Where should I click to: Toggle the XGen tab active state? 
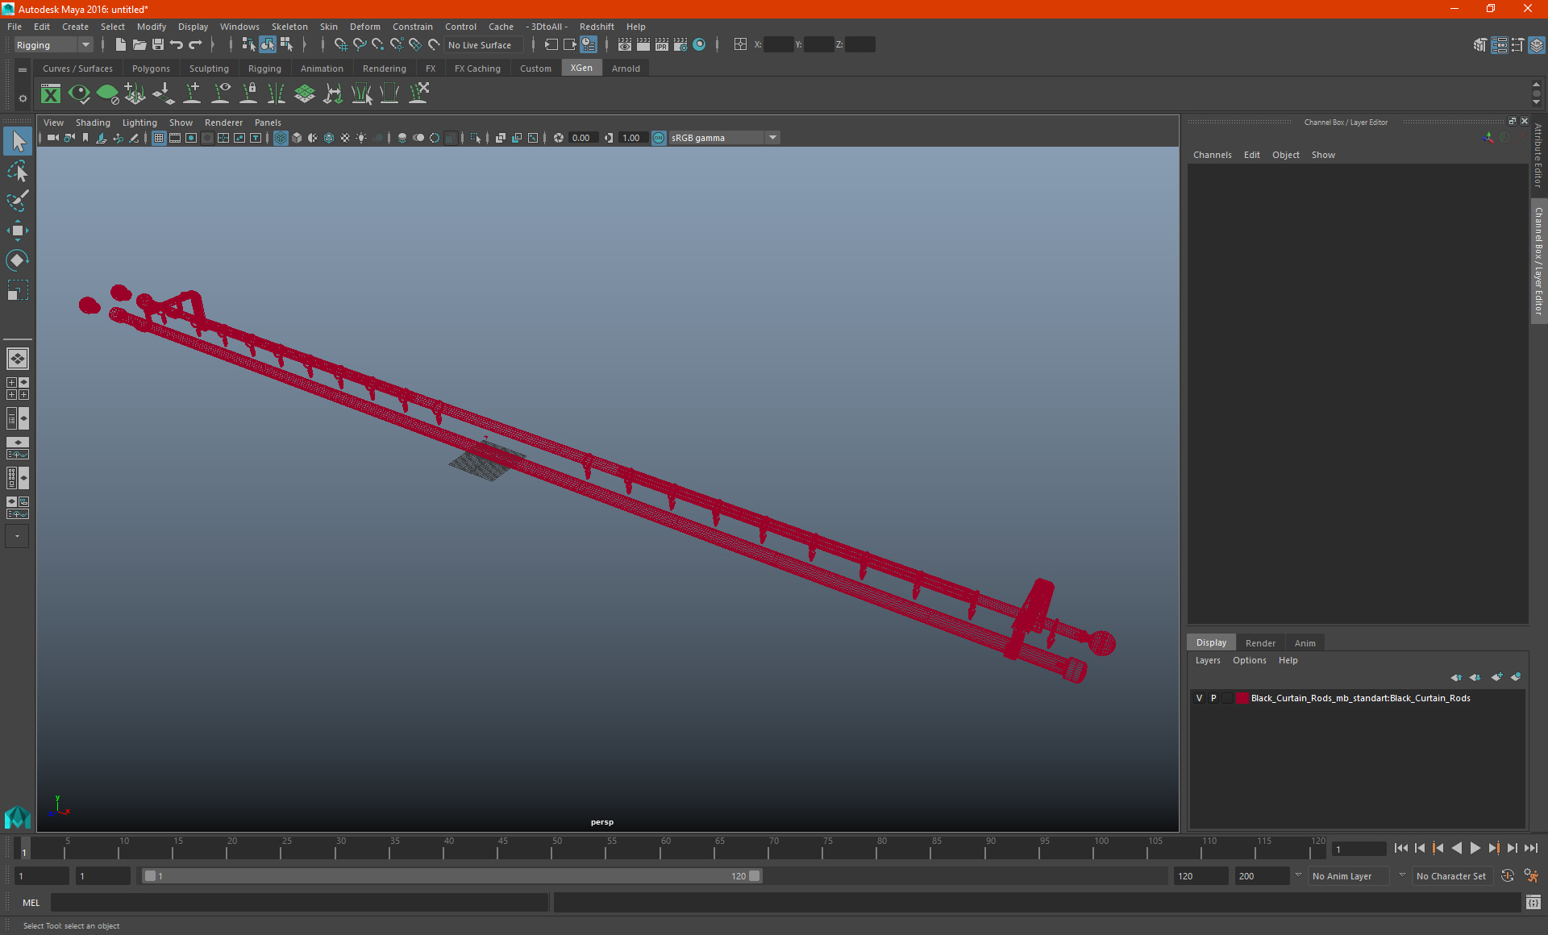pyautogui.click(x=580, y=69)
